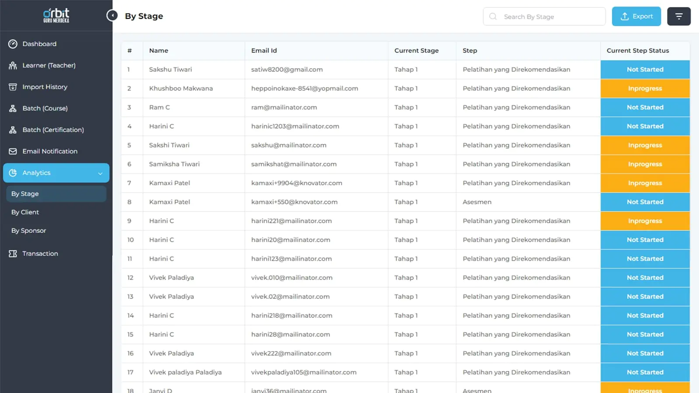
Task: Click the Dashboard gauge icon
Action: (x=13, y=44)
